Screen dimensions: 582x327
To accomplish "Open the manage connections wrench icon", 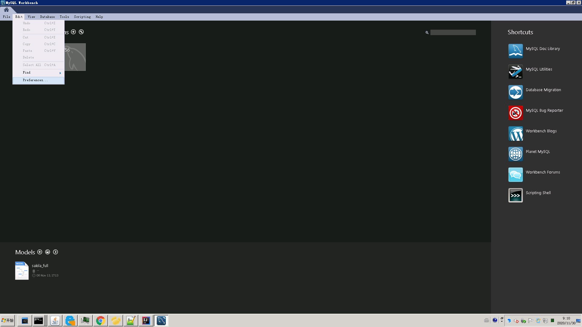I will pos(81,32).
